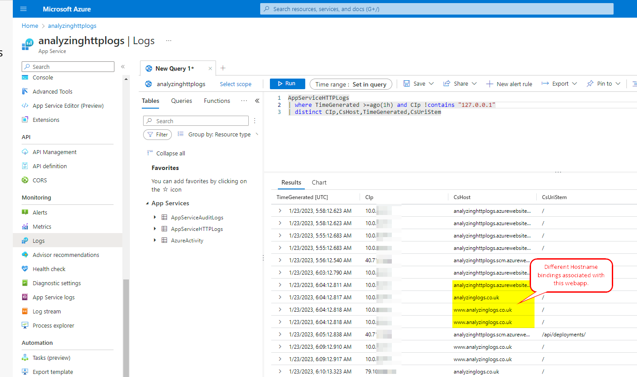Open Metrics under Monitoring
The image size is (637, 377).
[x=42, y=226]
